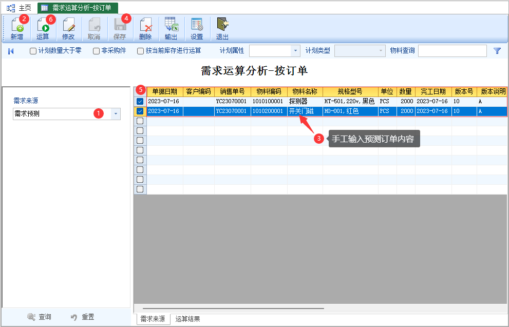Screen dimensions: 509x327
Task: Enable 按当前库存进行运算 checkbox
Action: [x=140, y=51]
